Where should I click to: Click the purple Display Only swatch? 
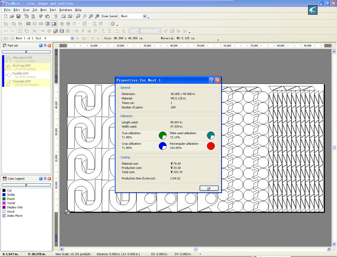click(x=4, y=207)
